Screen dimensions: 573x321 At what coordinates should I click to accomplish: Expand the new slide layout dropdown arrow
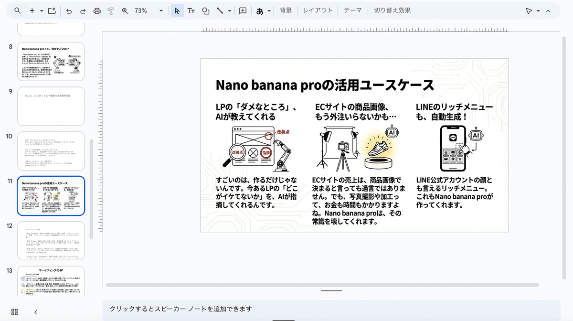click(42, 11)
